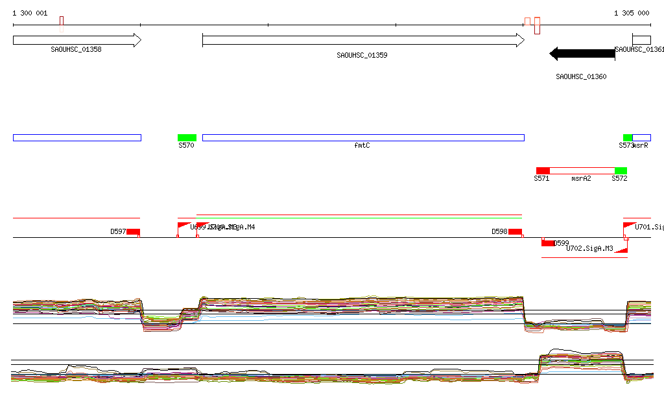This screenshot has width=664, height=396.
Task: Select the msrR blue box
Action: click(641, 137)
